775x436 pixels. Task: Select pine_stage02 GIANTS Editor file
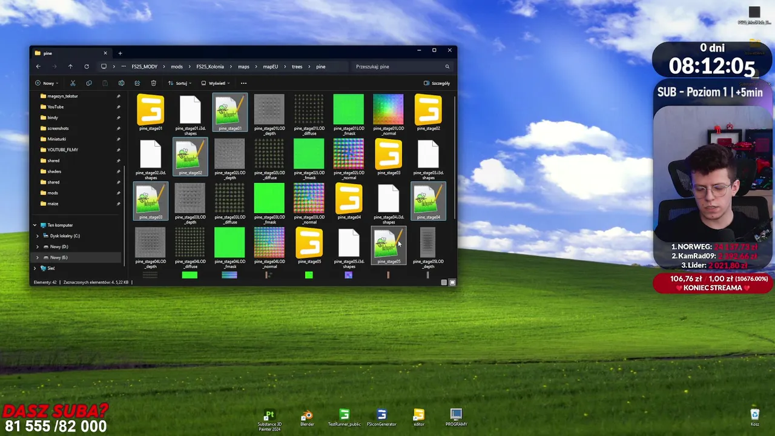click(x=428, y=113)
